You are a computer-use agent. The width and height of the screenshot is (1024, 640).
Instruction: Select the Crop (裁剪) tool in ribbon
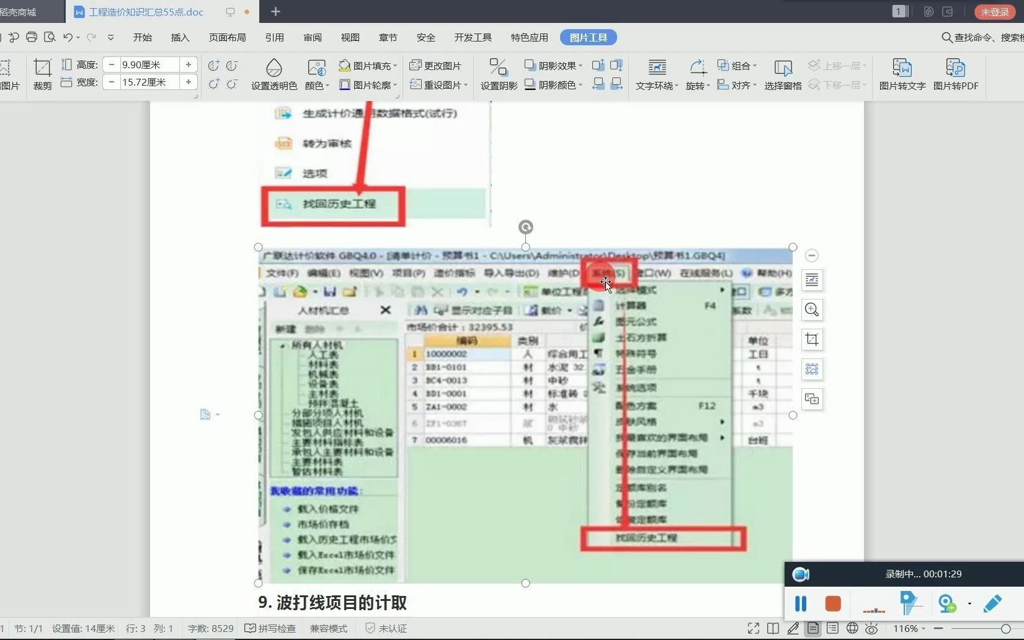[42, 74]
